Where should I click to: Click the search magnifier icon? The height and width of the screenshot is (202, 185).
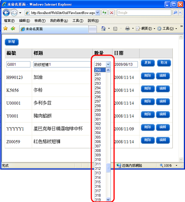175,12
